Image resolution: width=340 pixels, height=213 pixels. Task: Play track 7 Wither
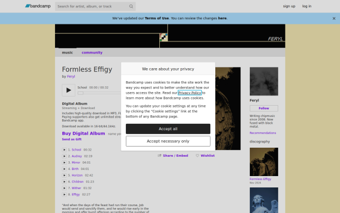64,188
